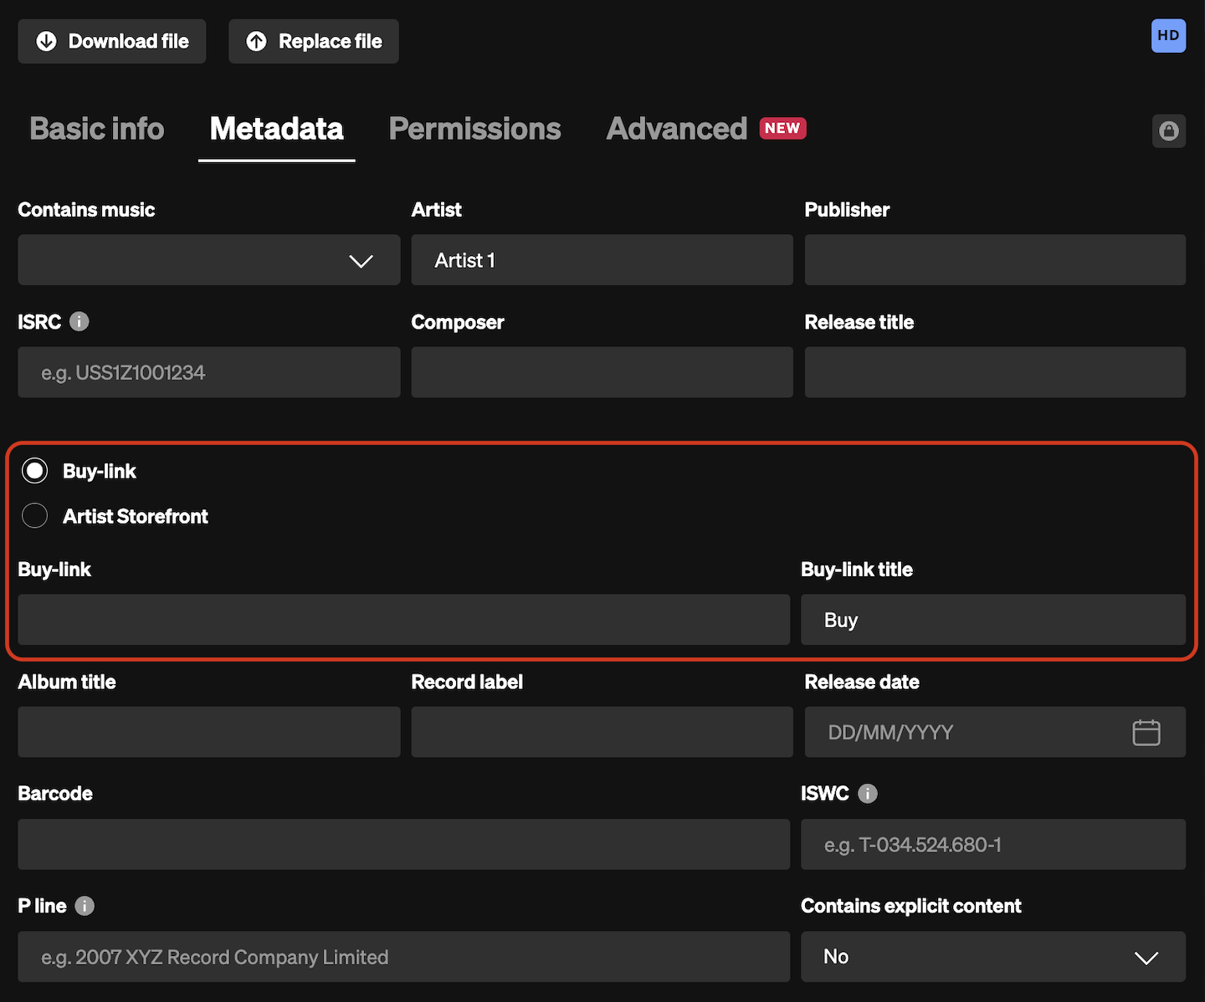Click the ISRC text field

208,373
